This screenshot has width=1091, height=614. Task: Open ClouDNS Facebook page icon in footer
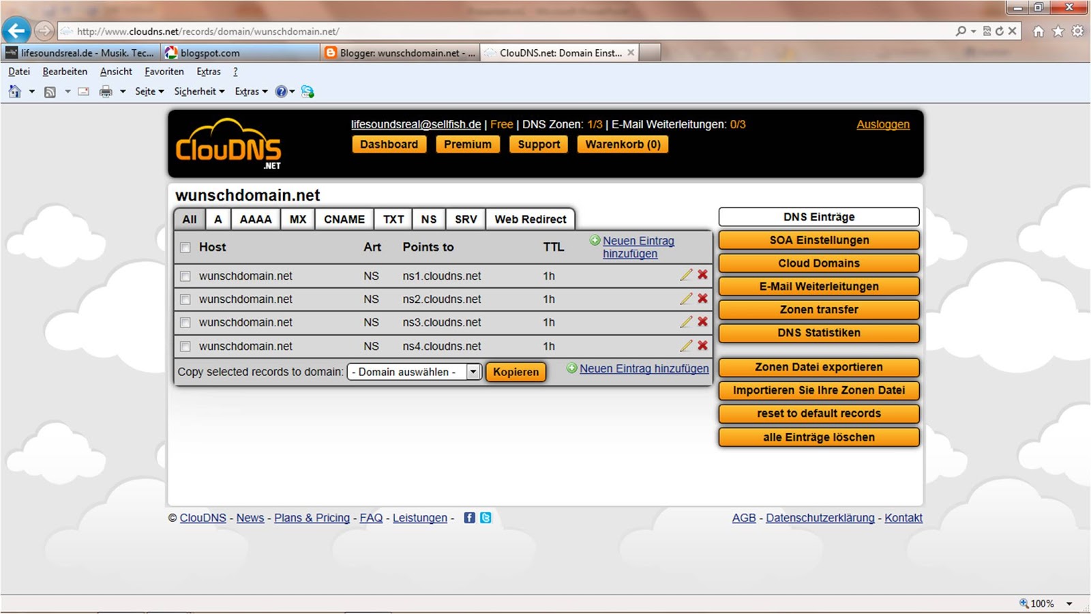tap(469, 518)
